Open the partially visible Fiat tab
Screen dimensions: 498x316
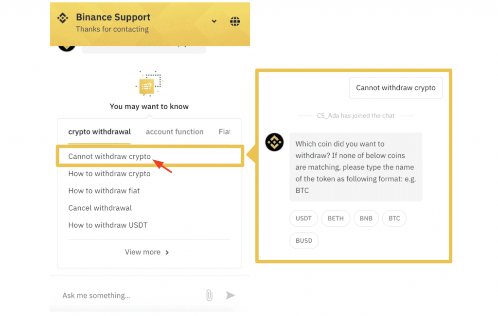tap(224, 132)
